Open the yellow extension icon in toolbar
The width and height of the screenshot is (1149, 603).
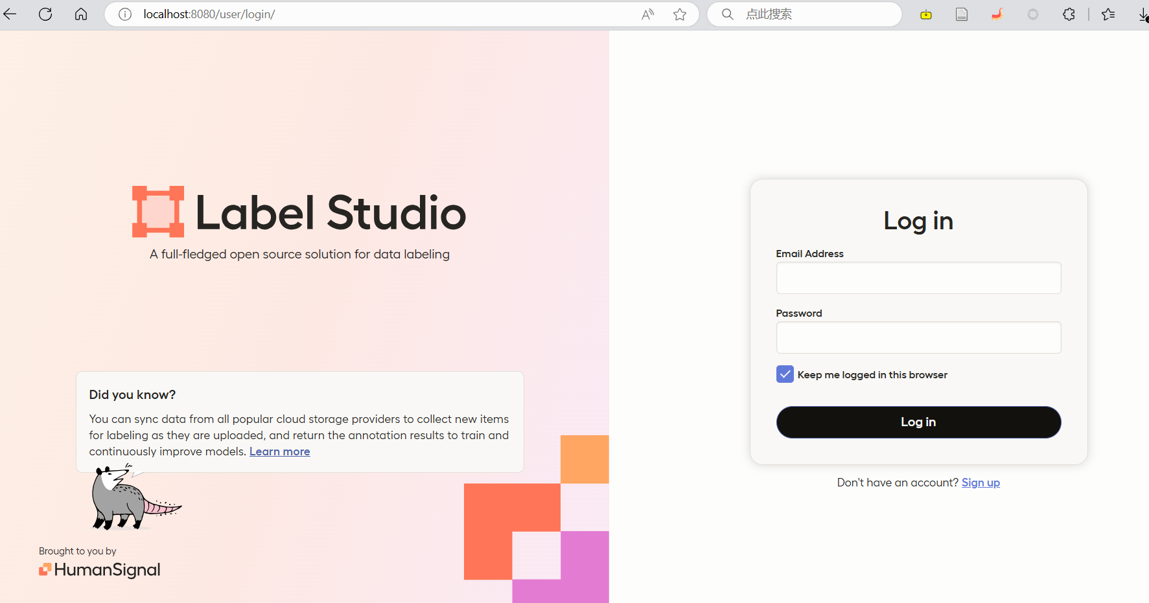coord(926,14)
